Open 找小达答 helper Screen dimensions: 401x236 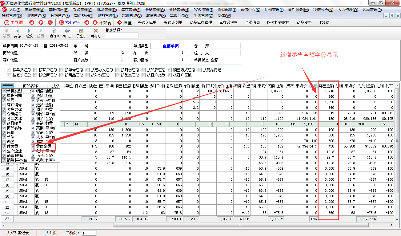pyautogui.click(x=69, y=22)
